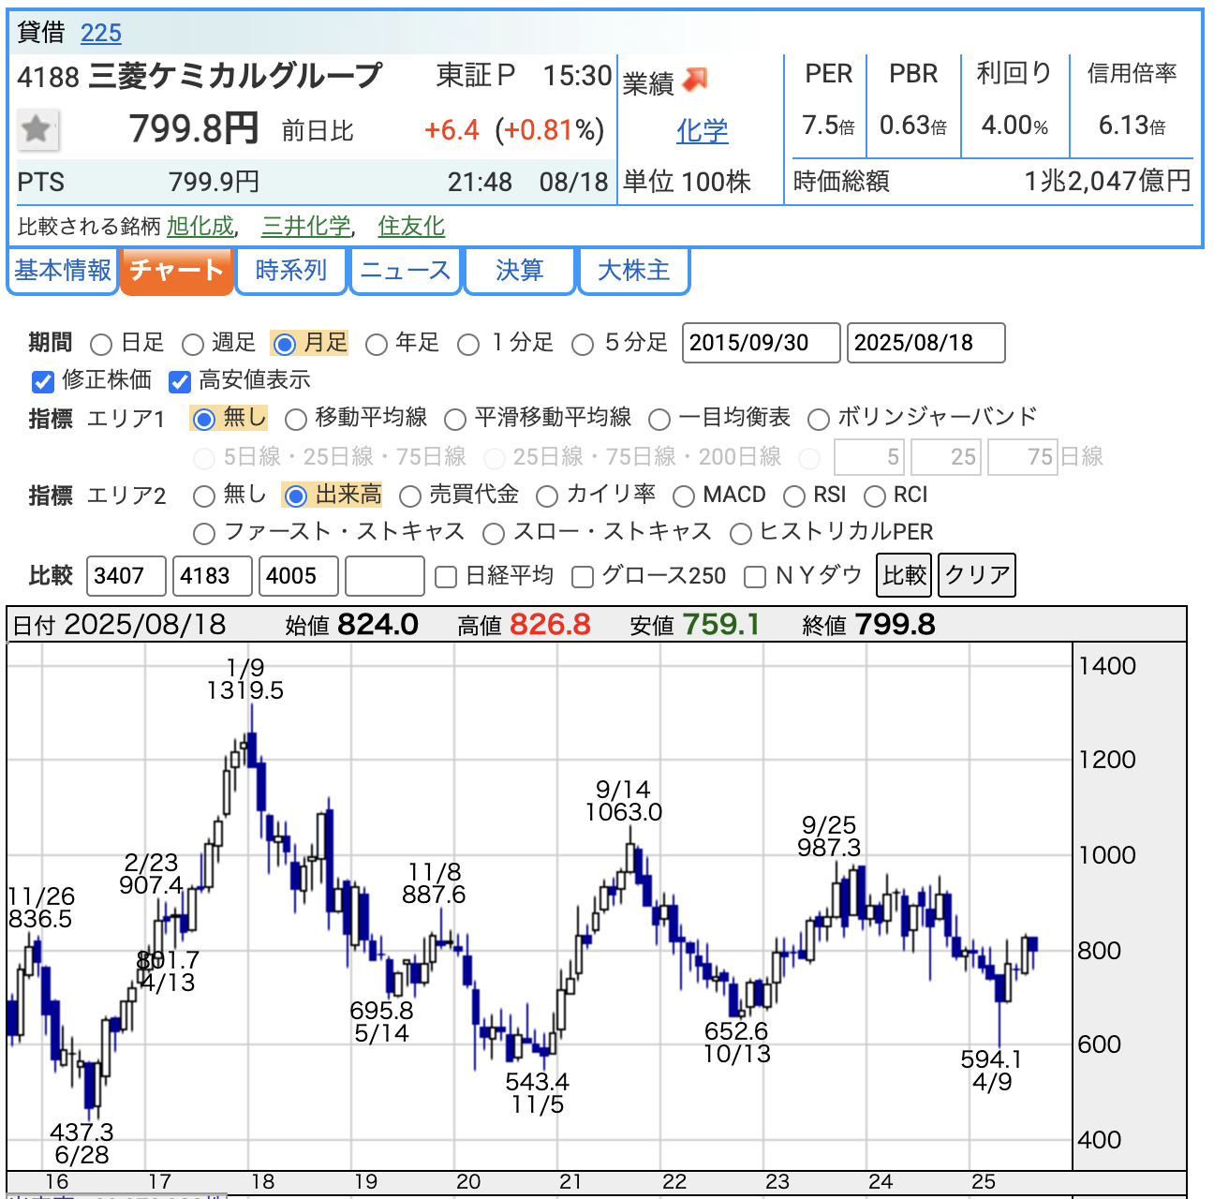Click the comparison code field 4005

click(299, 576)
